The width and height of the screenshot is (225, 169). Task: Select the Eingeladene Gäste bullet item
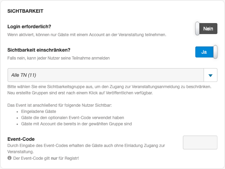click(38, 111)
